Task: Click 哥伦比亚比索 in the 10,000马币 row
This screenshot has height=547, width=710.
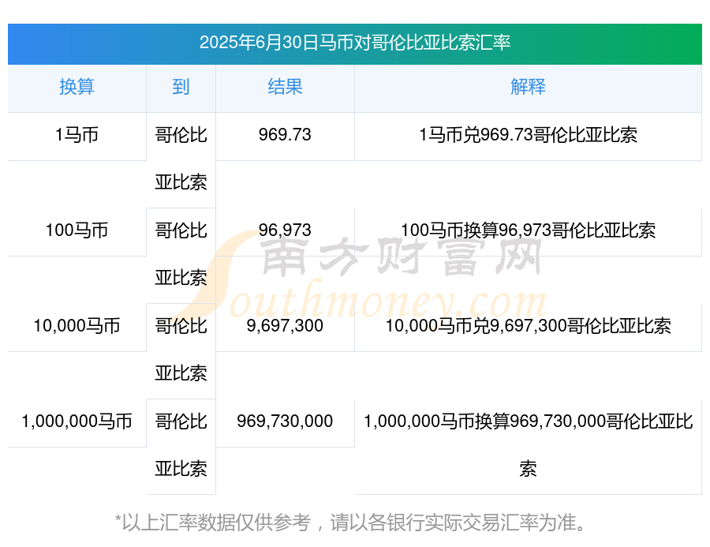Action: [x=181, y=350]
